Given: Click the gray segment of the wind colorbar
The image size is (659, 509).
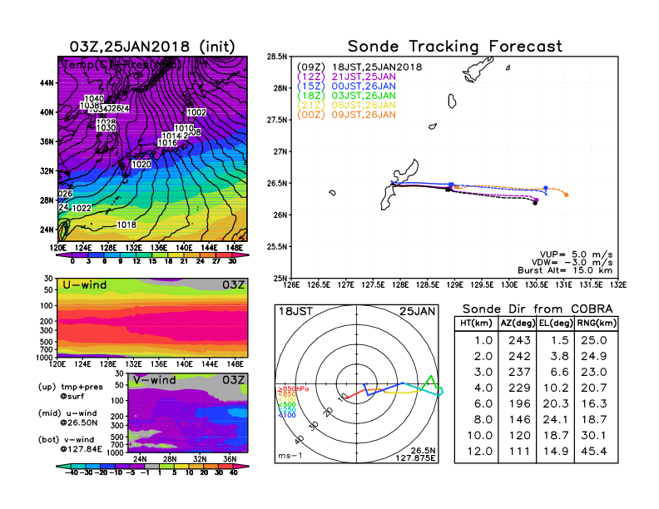Looking at the screenshot, I should pyautogui.click(x=152, y=466).
